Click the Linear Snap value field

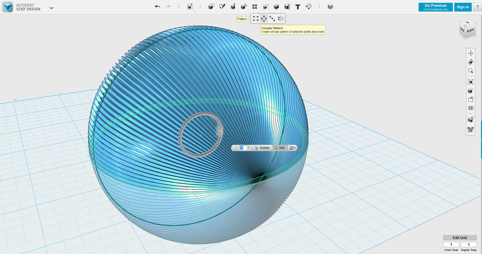pos(451,244)
